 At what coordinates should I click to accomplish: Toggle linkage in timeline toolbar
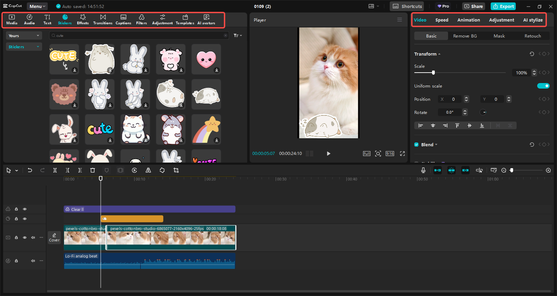click(465, 170)
